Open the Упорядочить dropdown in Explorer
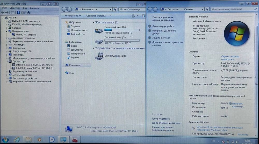 click(x=73, y=16)
